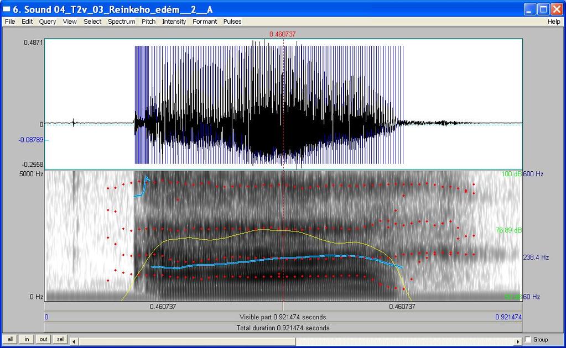The image size is (566, 348).
Task: Click the blue '0' start time label
Action: (x=46, y=317)
